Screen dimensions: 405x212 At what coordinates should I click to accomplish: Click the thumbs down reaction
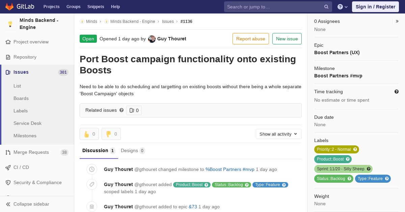pos(111,134)
